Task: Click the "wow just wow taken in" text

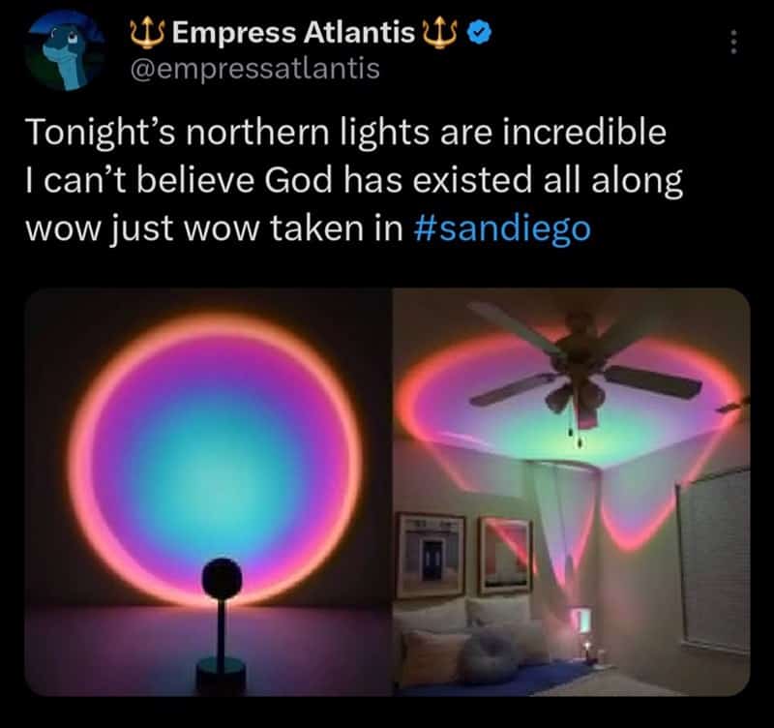Action: click(215, 228)
